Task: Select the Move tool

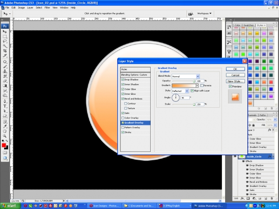Action: tap(5, 32)
